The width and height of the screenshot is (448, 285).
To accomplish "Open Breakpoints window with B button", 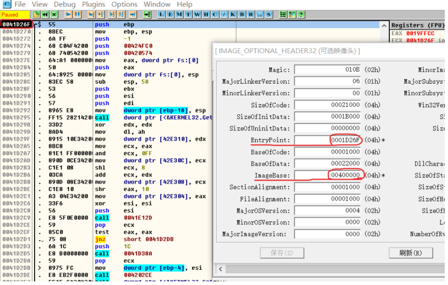I will tap(241, 14).
